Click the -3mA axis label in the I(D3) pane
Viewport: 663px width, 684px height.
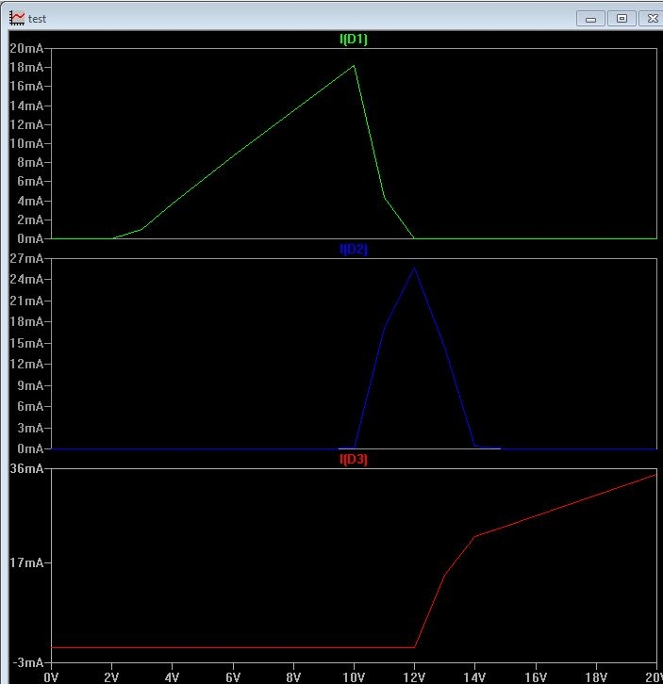click(28, 663)
